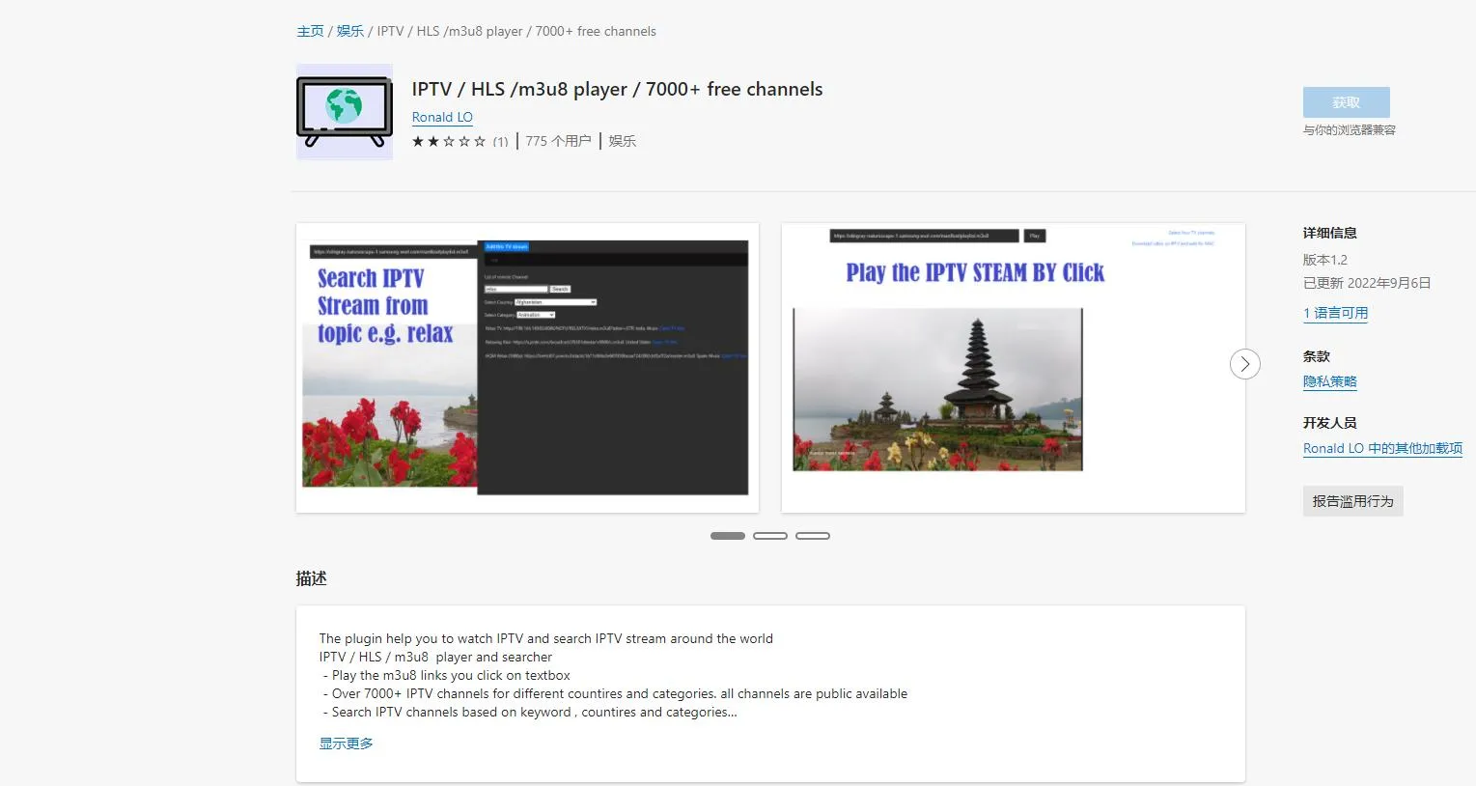Show next screenshot with the arrow button
1476x786 pixels.
tap(1245, 364)
